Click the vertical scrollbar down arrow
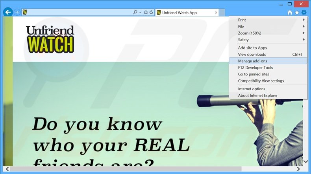This screenshot has width=311, height=174. point(305,162)
